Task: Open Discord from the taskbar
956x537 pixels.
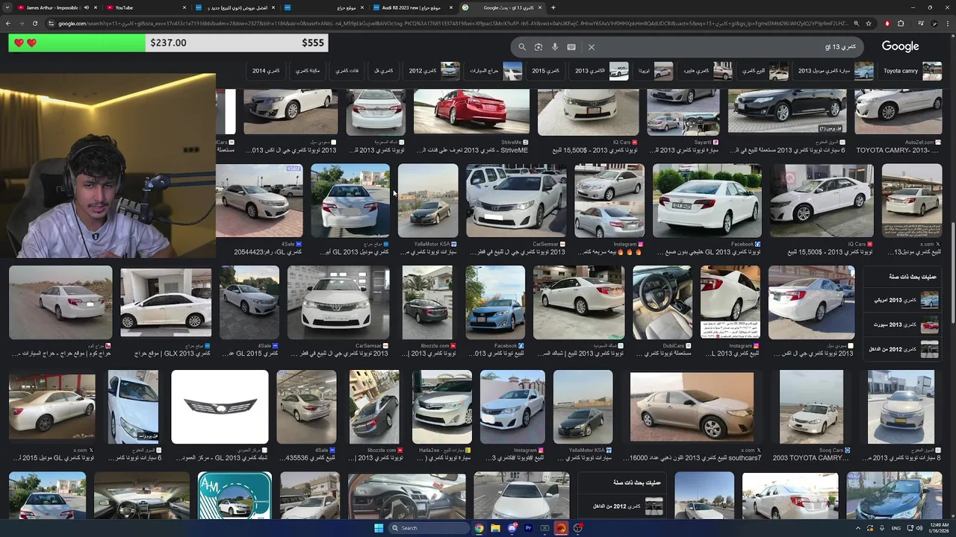Action: click(x=512, y=528)
